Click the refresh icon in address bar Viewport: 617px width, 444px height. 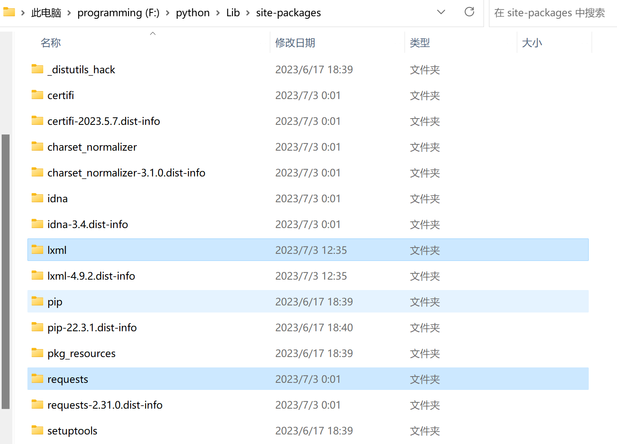[x=469, y=12]
